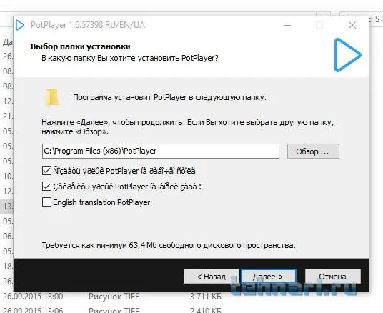
Task: Close the installer with the X icon
Action: pyautogui.click(x=352, y=25)
